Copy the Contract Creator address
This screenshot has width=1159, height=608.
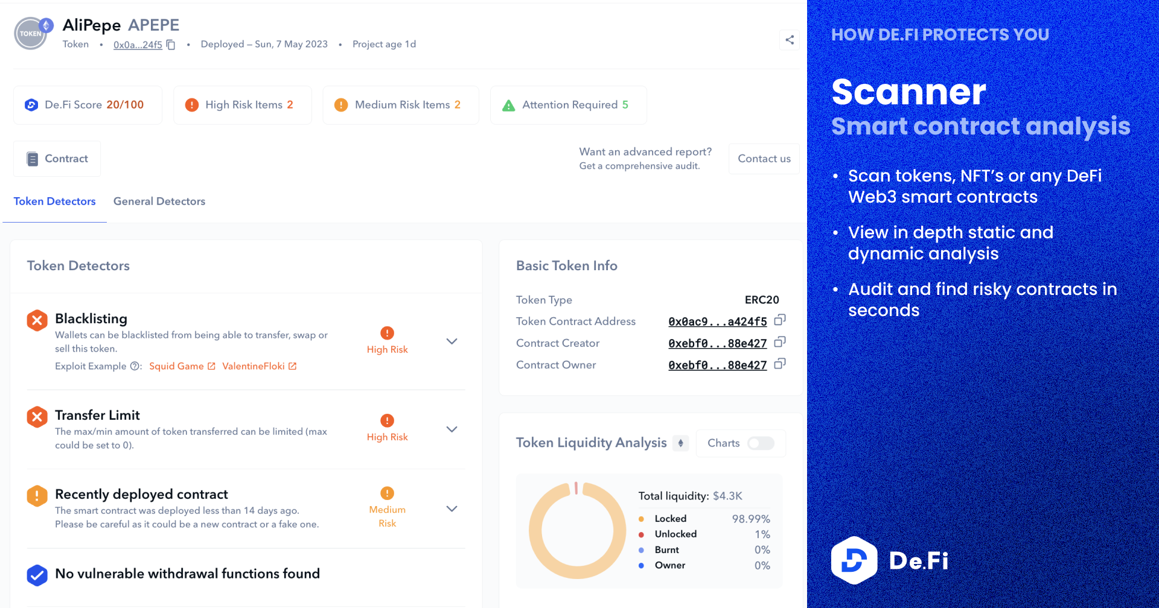pyautogui.click(x=779, y=342)
